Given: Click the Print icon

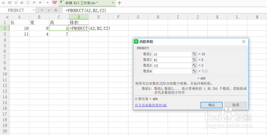Looking at the screenshot, I should 22,3.
